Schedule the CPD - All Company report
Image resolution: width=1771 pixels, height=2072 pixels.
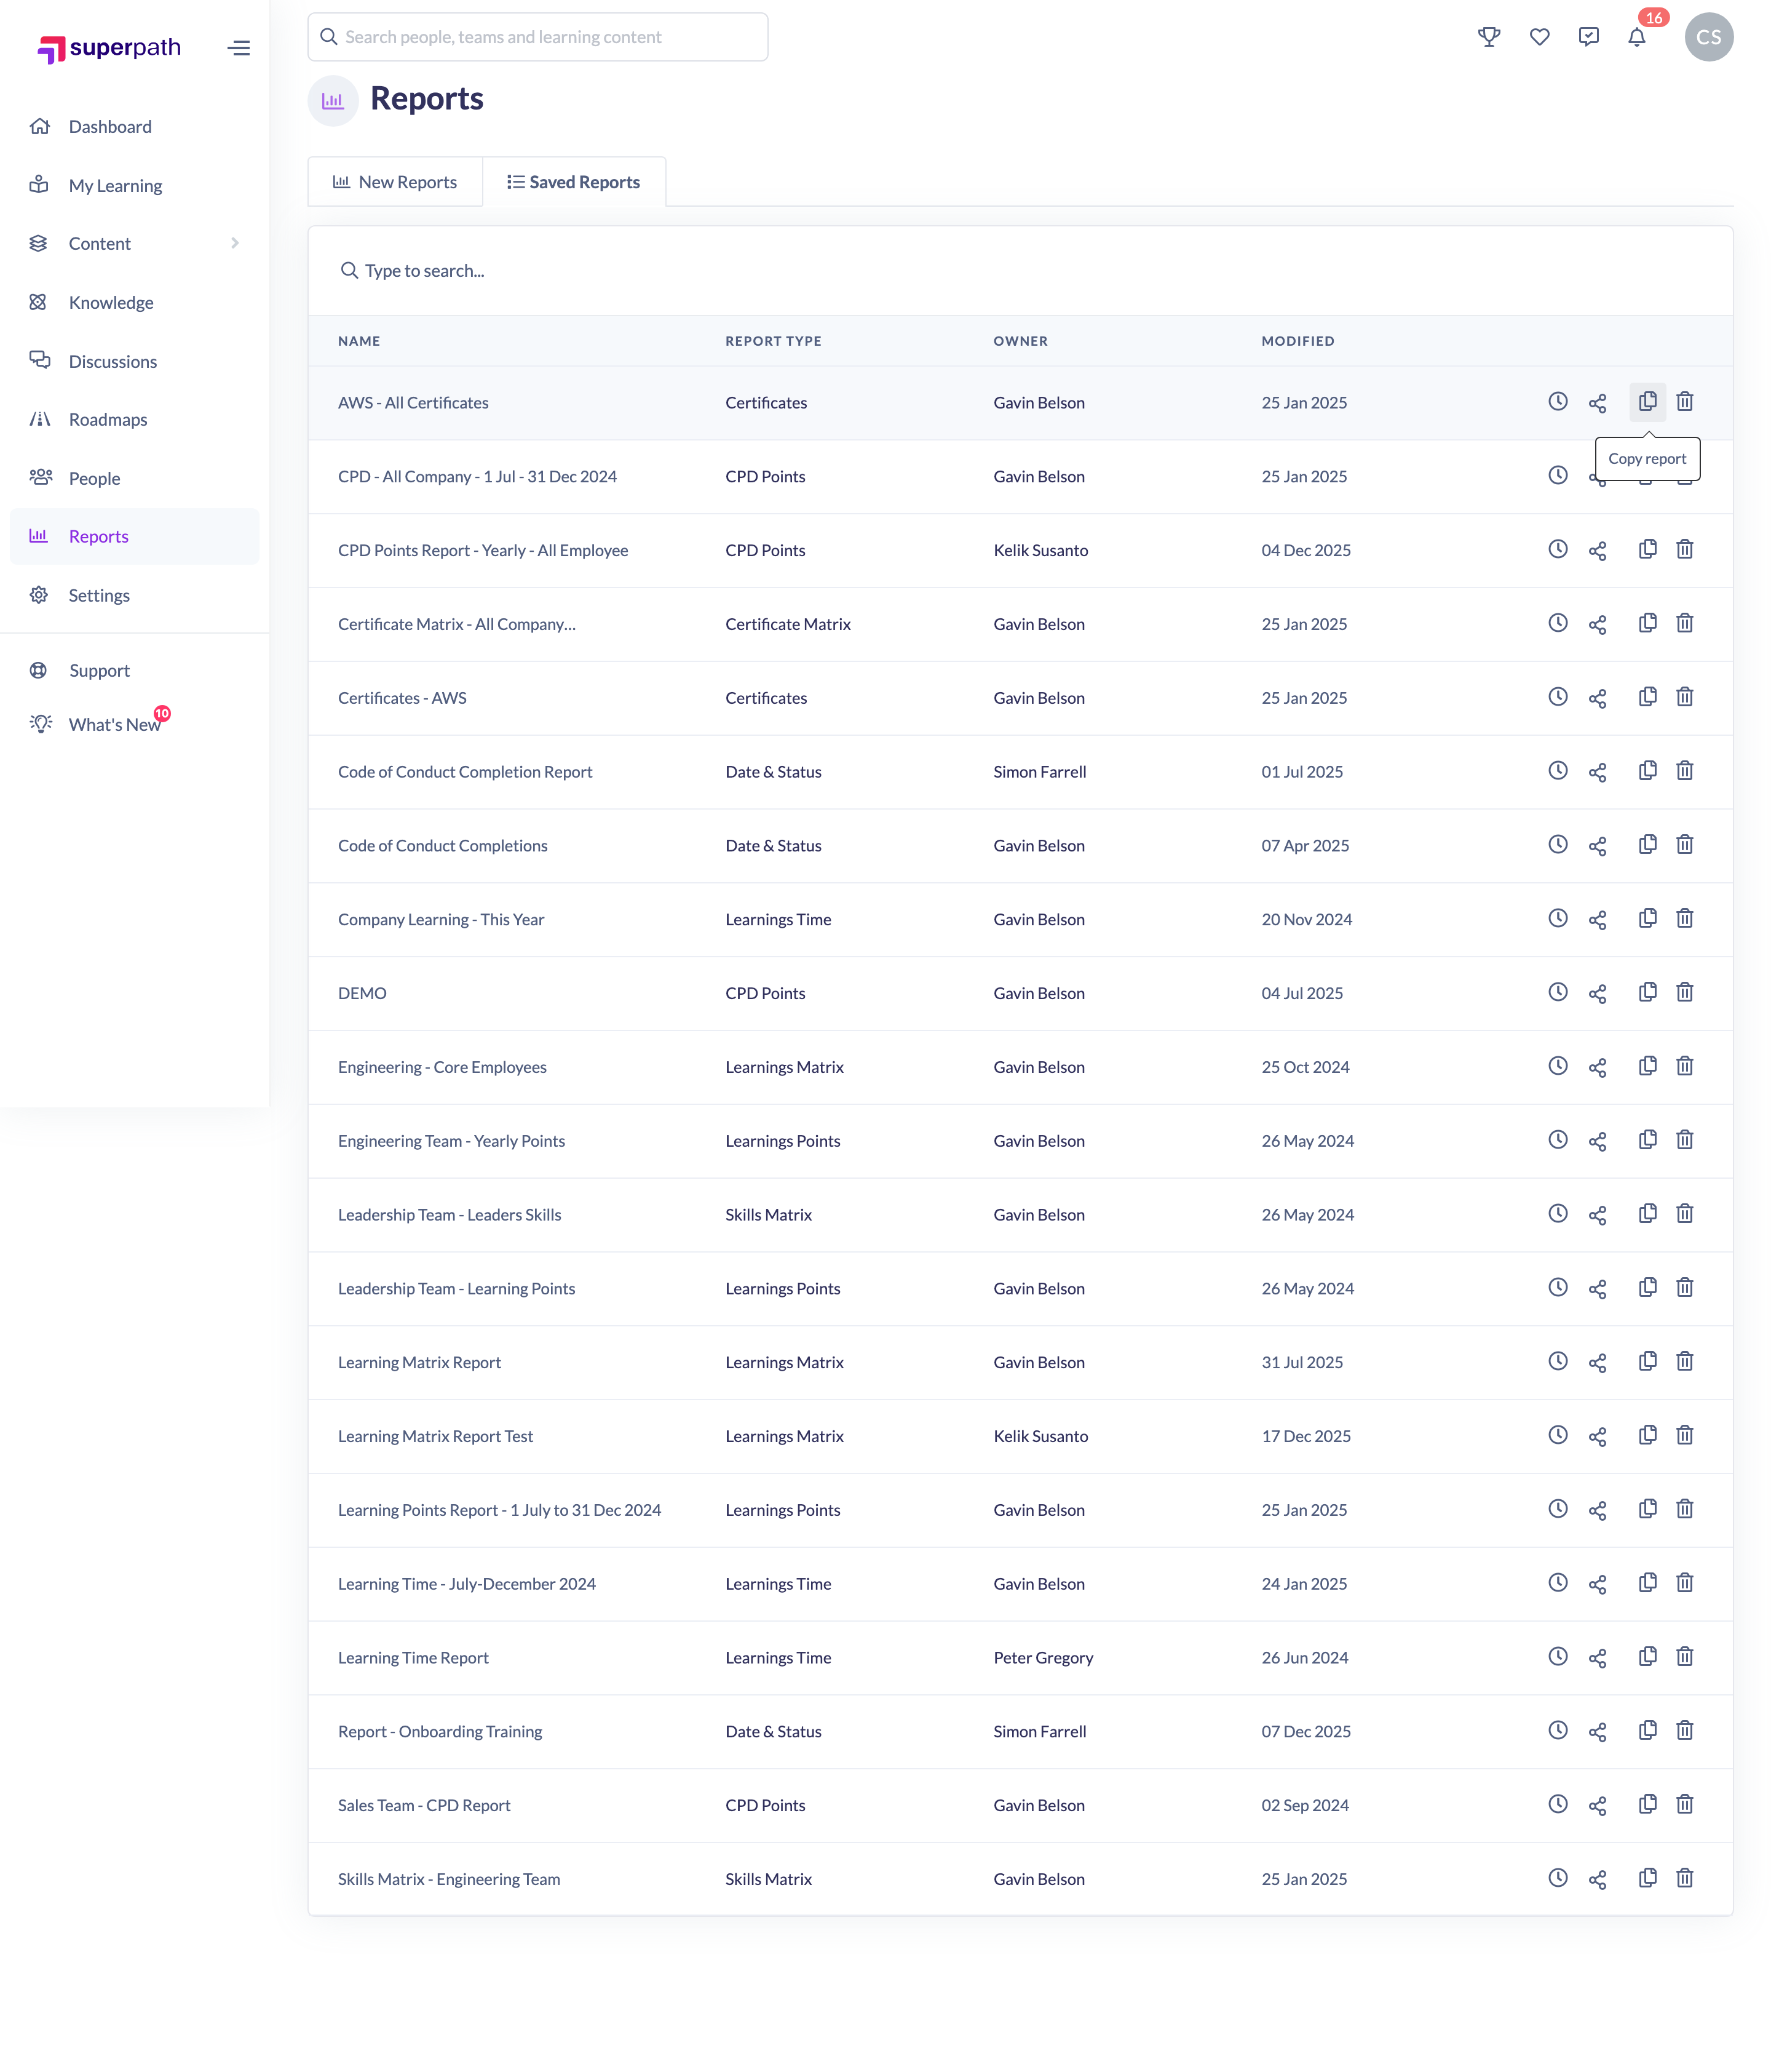[1557, 475]
